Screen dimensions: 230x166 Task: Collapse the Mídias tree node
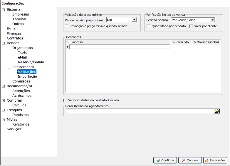point(3,120)
